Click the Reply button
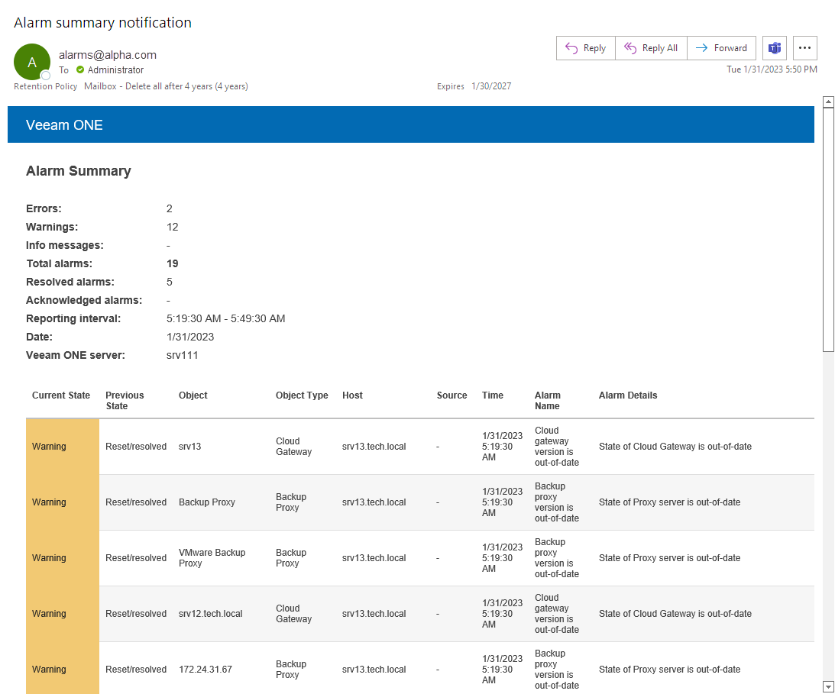The width and height of the screenshot is (835, 694). tap(586, 48)
